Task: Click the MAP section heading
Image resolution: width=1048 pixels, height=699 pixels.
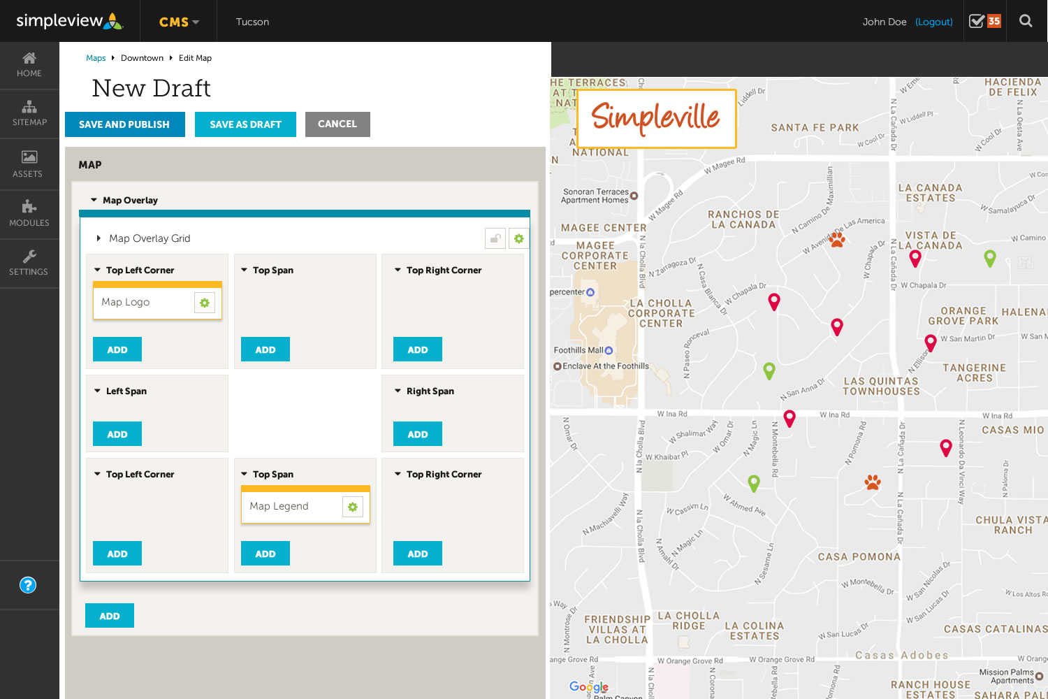Action: pyautogui.click(x=90, y=165)
